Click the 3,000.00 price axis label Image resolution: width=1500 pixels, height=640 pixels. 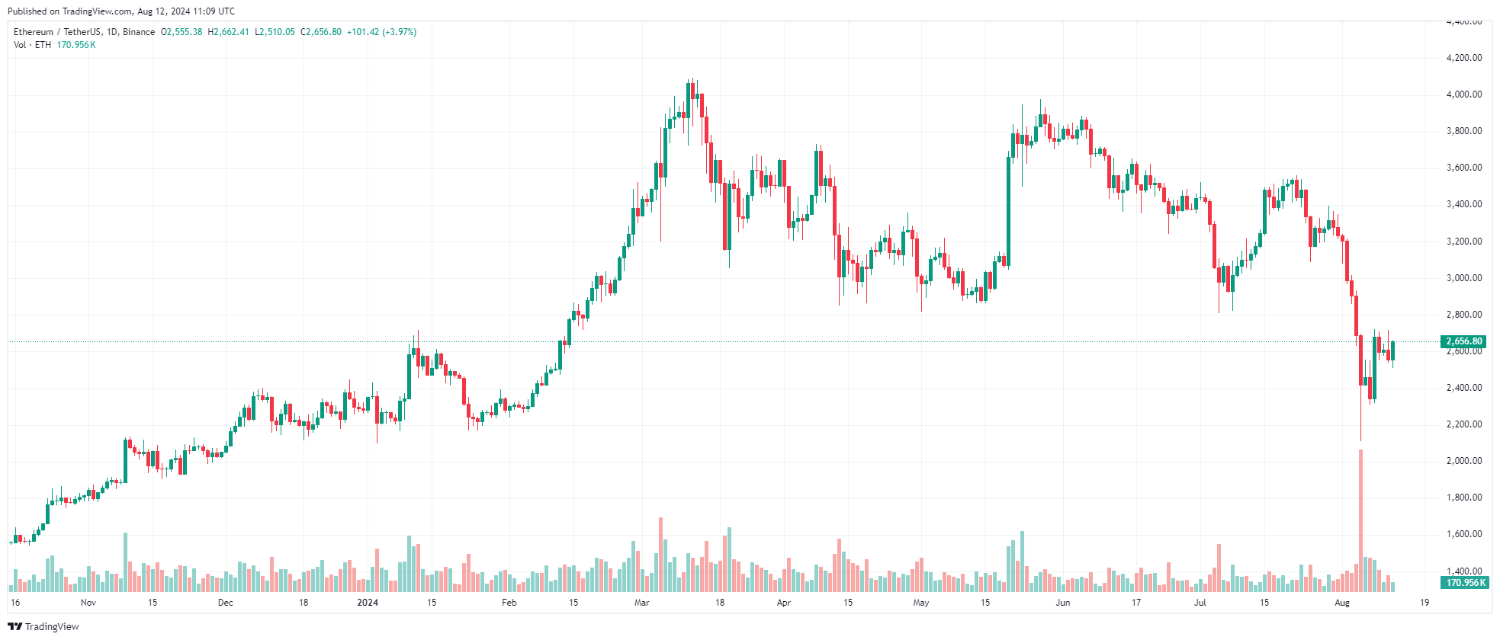1464,278
